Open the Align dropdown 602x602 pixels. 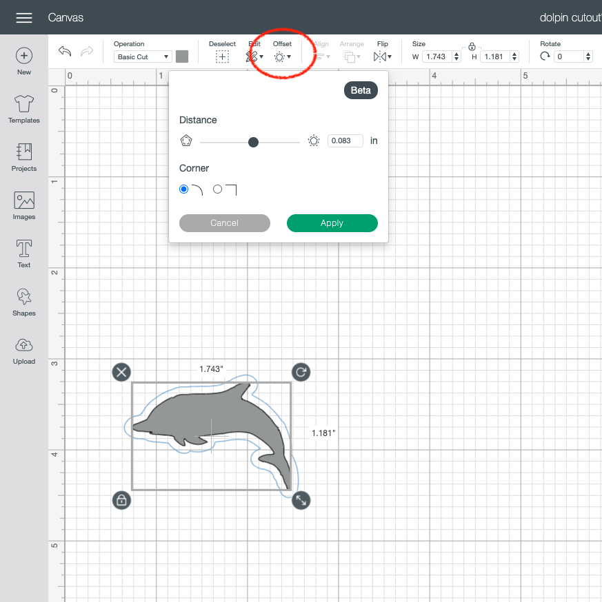pyautogui.click(x=321, y=56)
